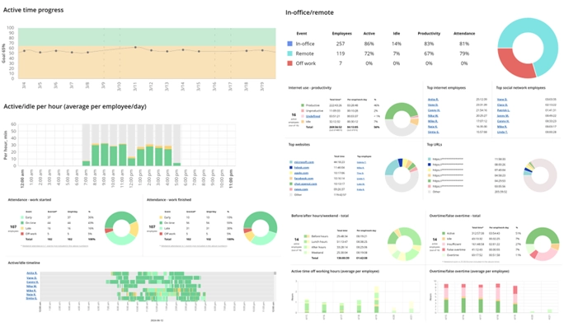Open apple.com in Top websites
Image resolution: width=564 pixels, height=326 pixels.
[302, 173]
